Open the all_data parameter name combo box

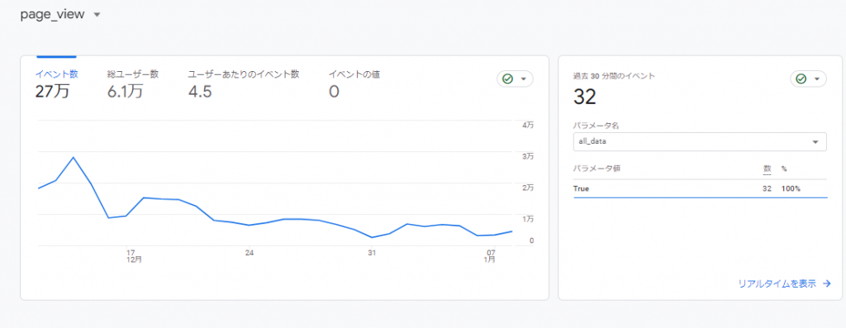click(x=700, y=142)
